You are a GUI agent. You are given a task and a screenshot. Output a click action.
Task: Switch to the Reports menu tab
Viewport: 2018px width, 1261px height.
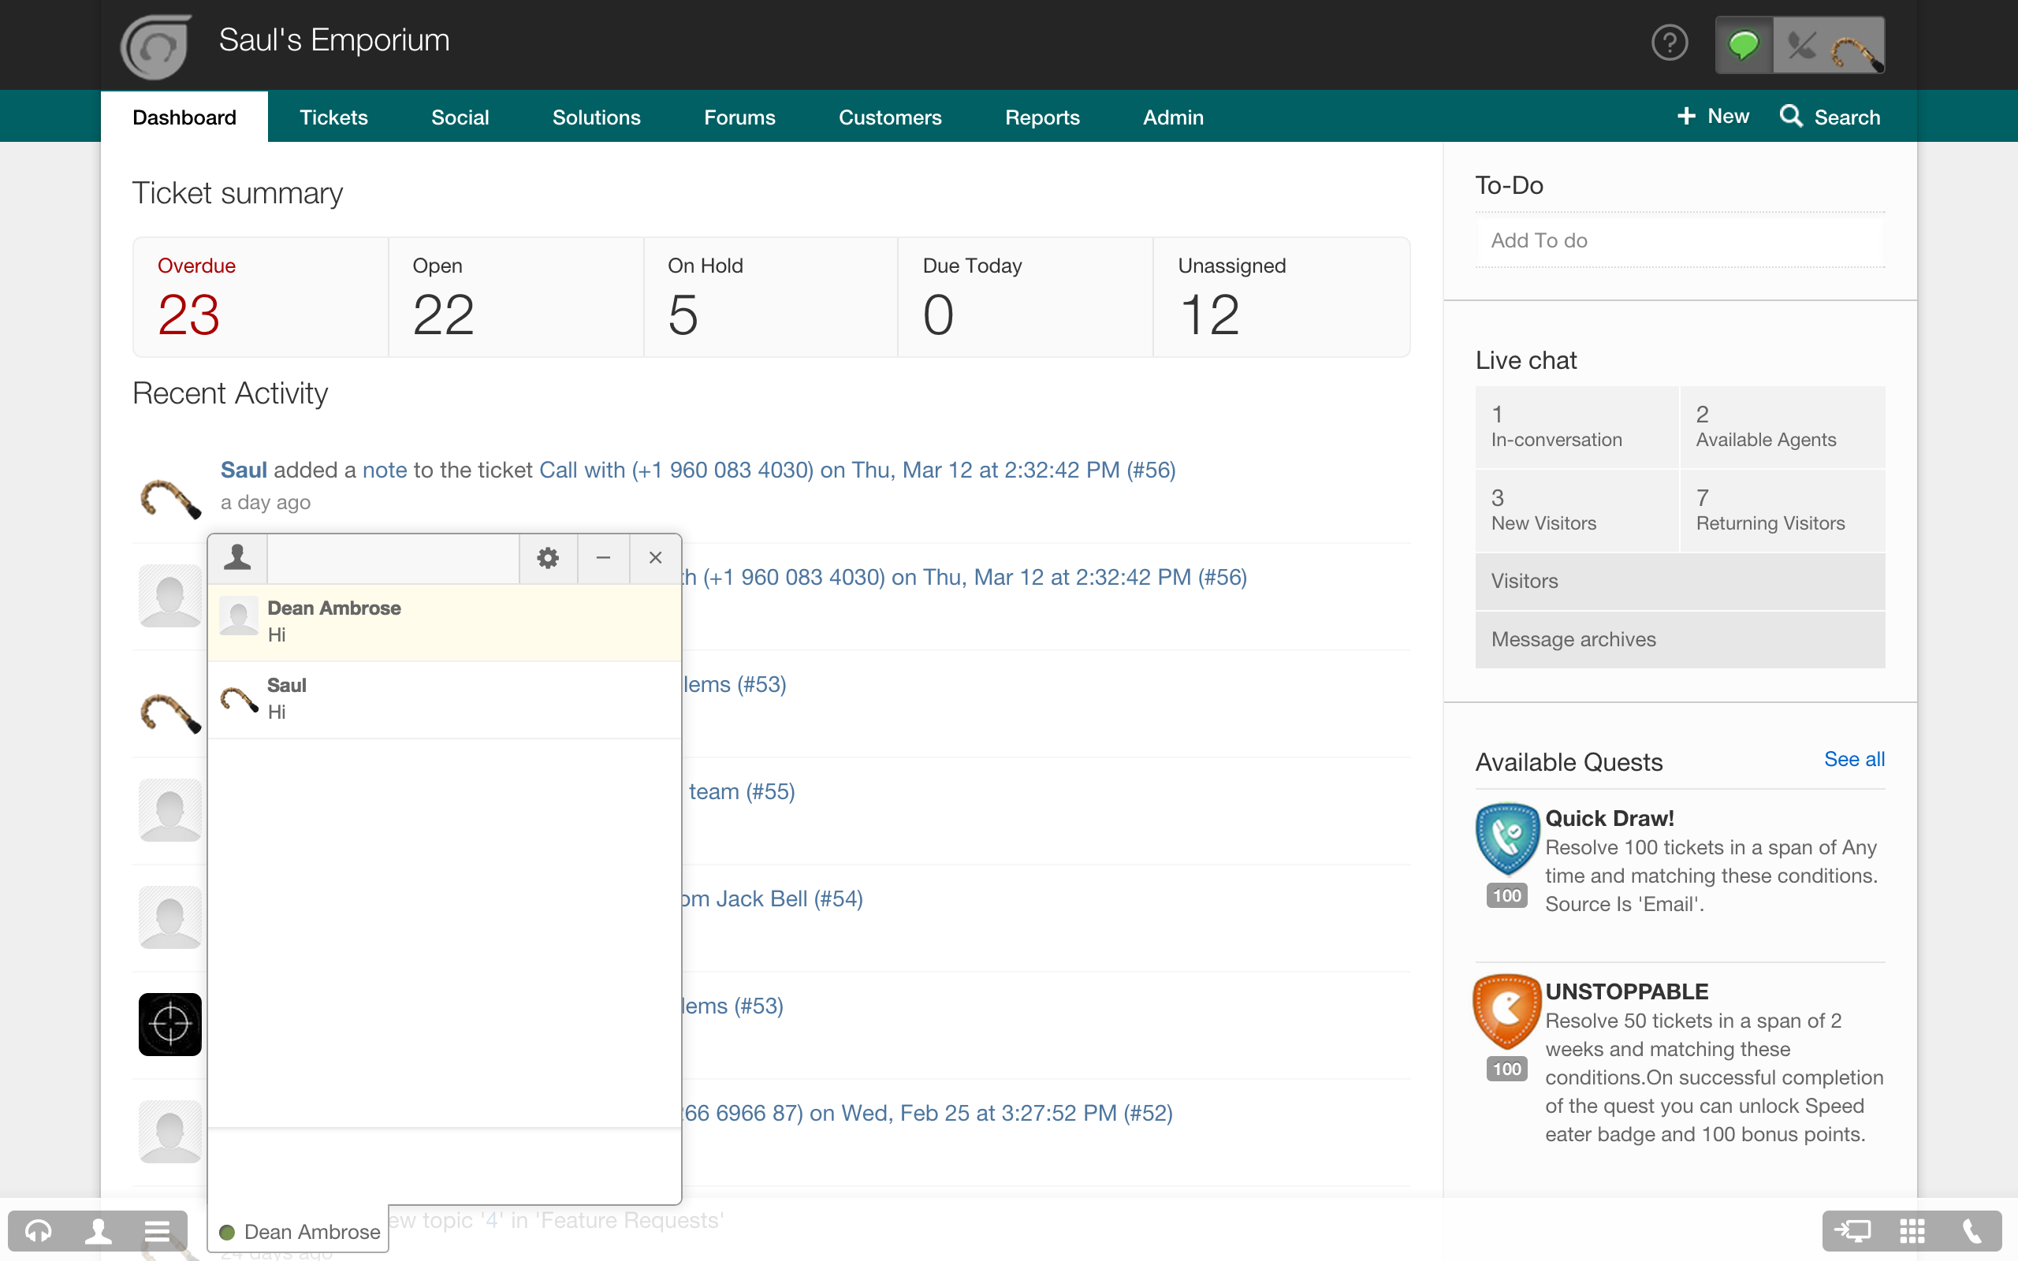click(1041, 117)
